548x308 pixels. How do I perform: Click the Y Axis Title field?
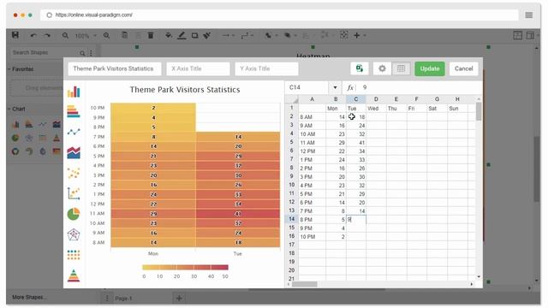coord(266,68)
